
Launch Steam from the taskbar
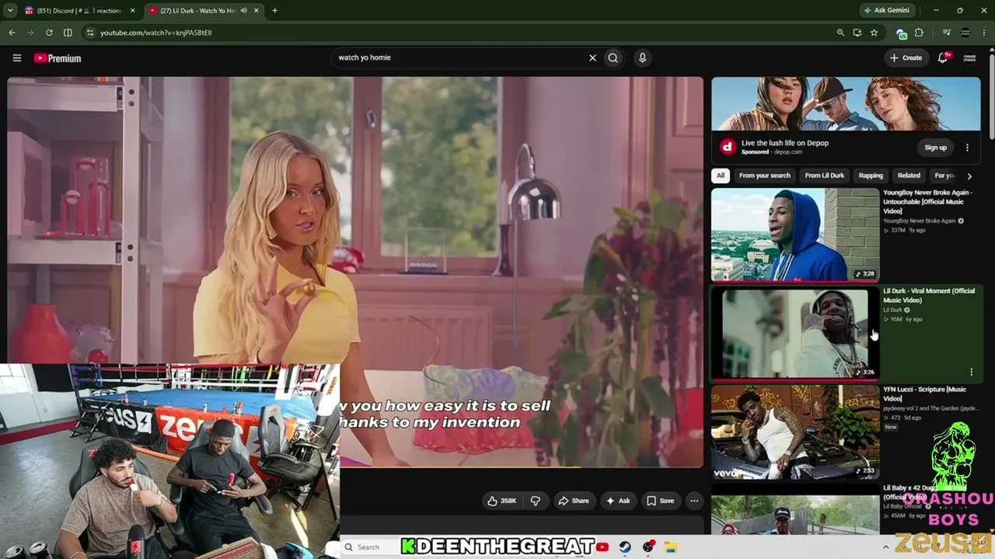(624, 547)
